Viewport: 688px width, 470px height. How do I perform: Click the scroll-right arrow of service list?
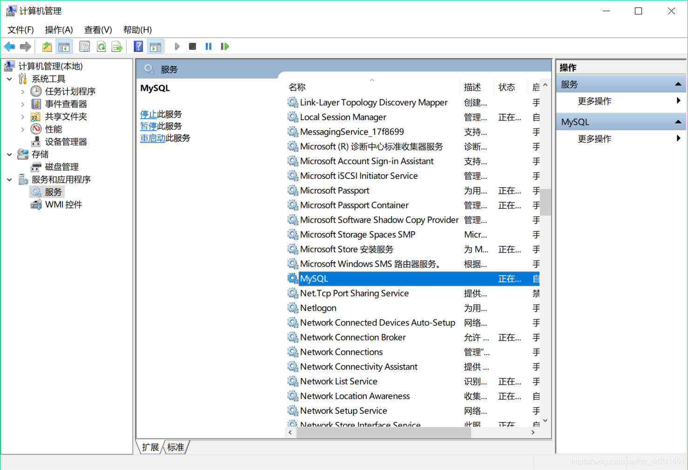click(533, 433)
